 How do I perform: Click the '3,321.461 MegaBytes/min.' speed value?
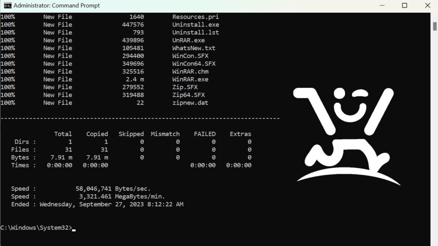122,196
